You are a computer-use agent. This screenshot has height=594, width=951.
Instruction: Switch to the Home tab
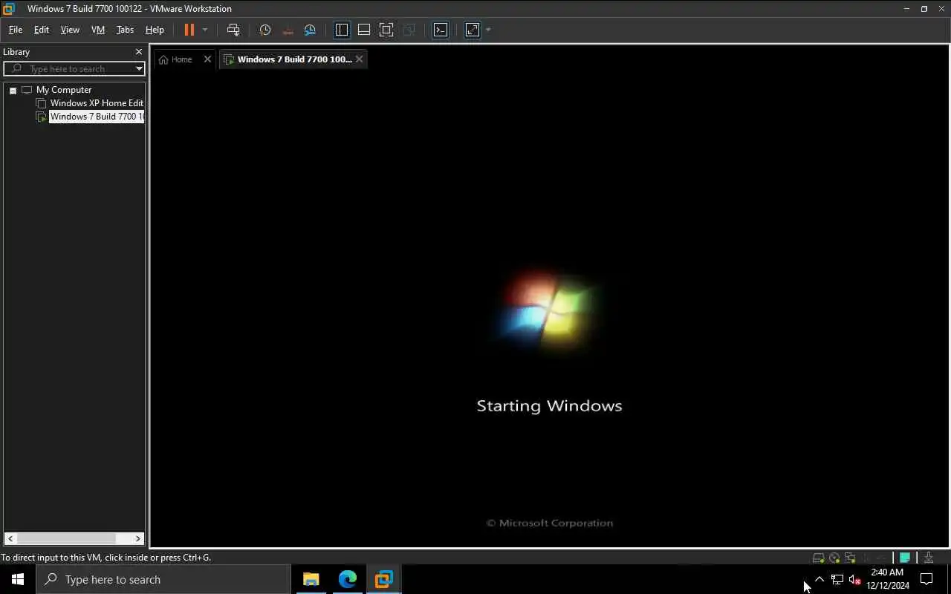176,59
